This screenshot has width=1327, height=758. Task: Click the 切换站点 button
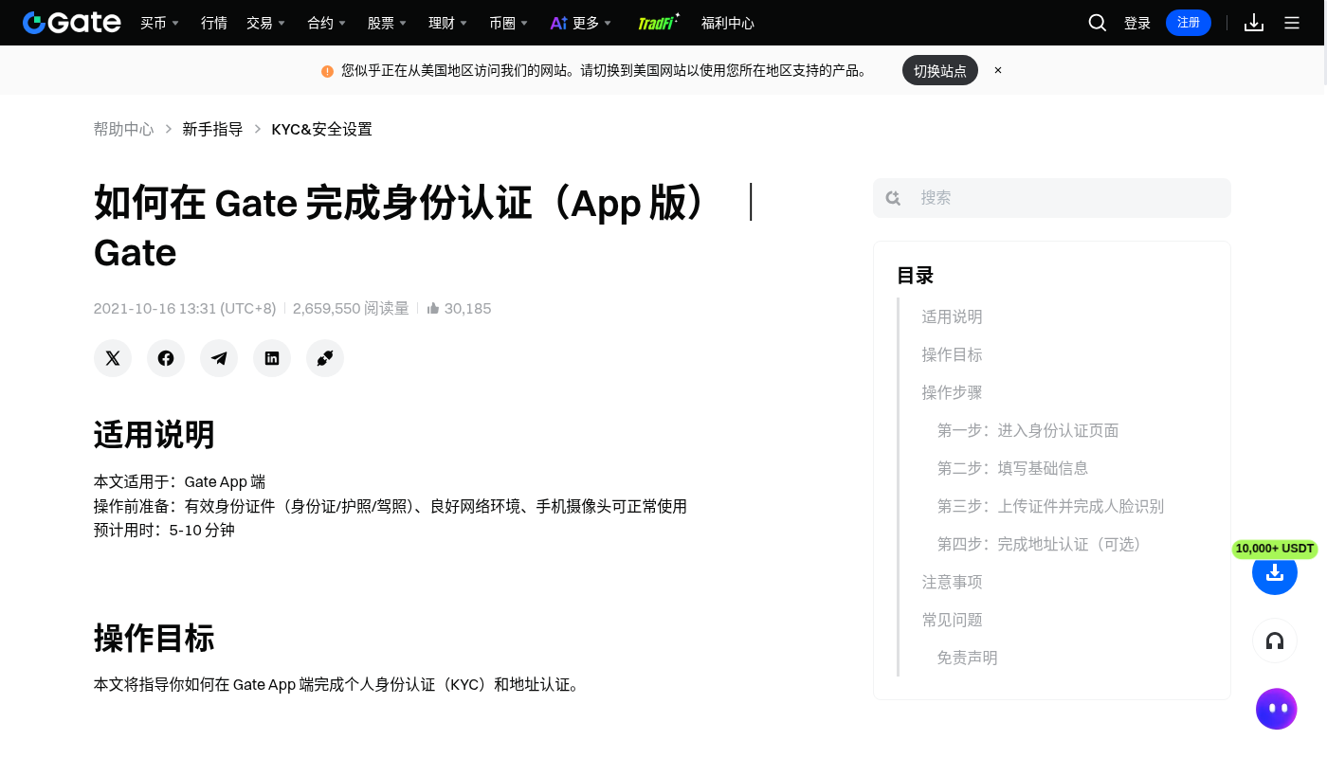point(940,70)
